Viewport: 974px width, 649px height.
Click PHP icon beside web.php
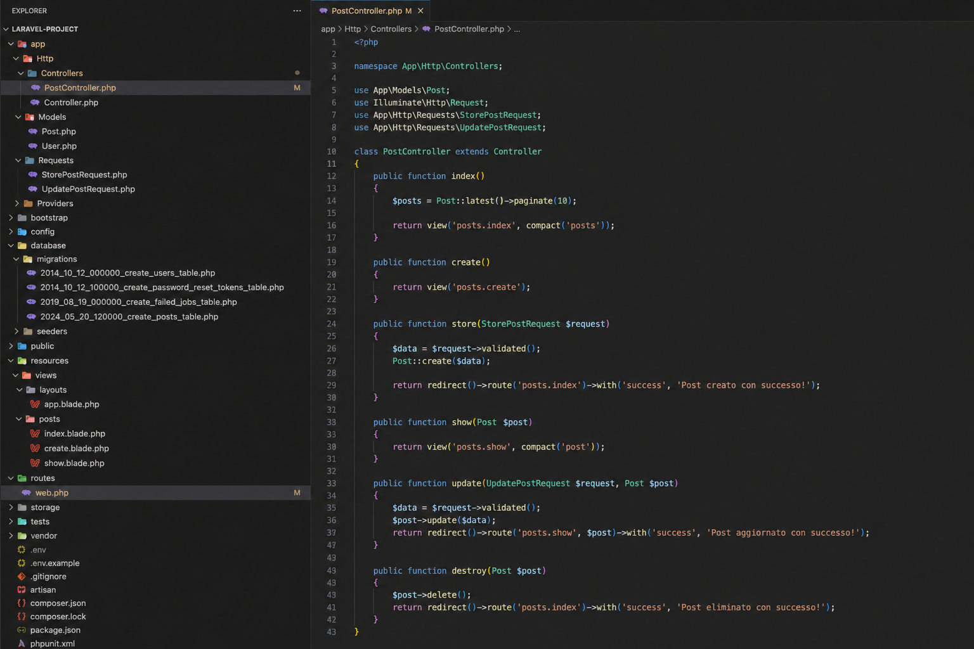(27, 492)
